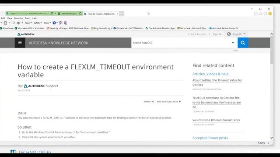This screenshot has width=280, height=157.
Task: Open browser settings gear icon
Action: [x=266, y=14]
